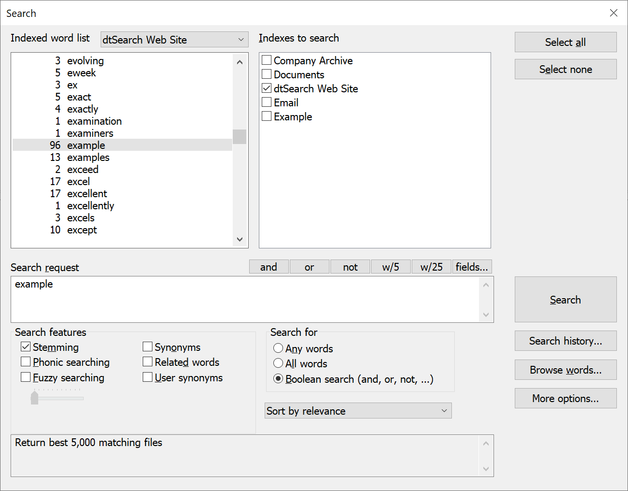The height and width of the screenshot is (491, 628).
Task: Click 'Return best 5,000 matching files' text
Action: (x=89, y=443)
